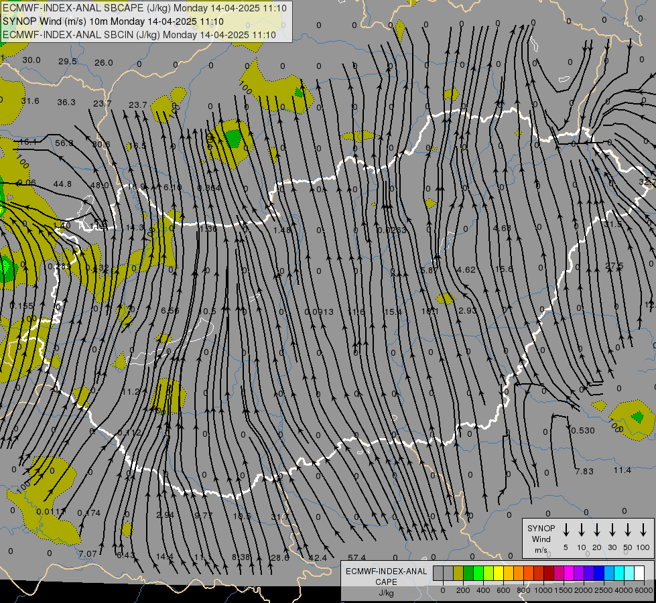Screen dimensions: 656x603
Task: Click the map value 11.4
Action: tap(622, 470)
